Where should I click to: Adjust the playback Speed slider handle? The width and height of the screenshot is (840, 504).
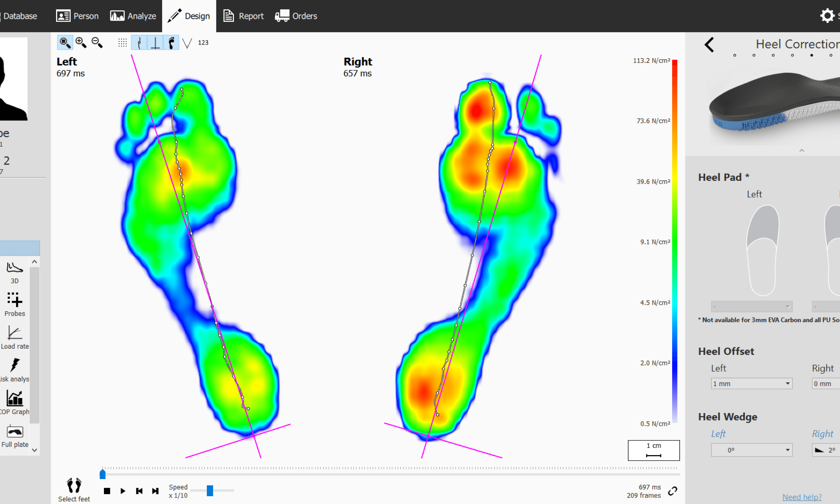210,490
